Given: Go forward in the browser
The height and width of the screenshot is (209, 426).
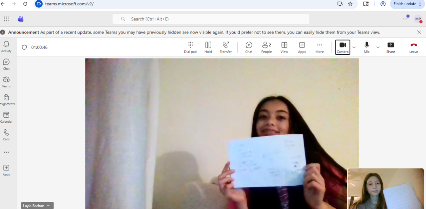Looking at the screenshot, I should click(x=14, y=4).
